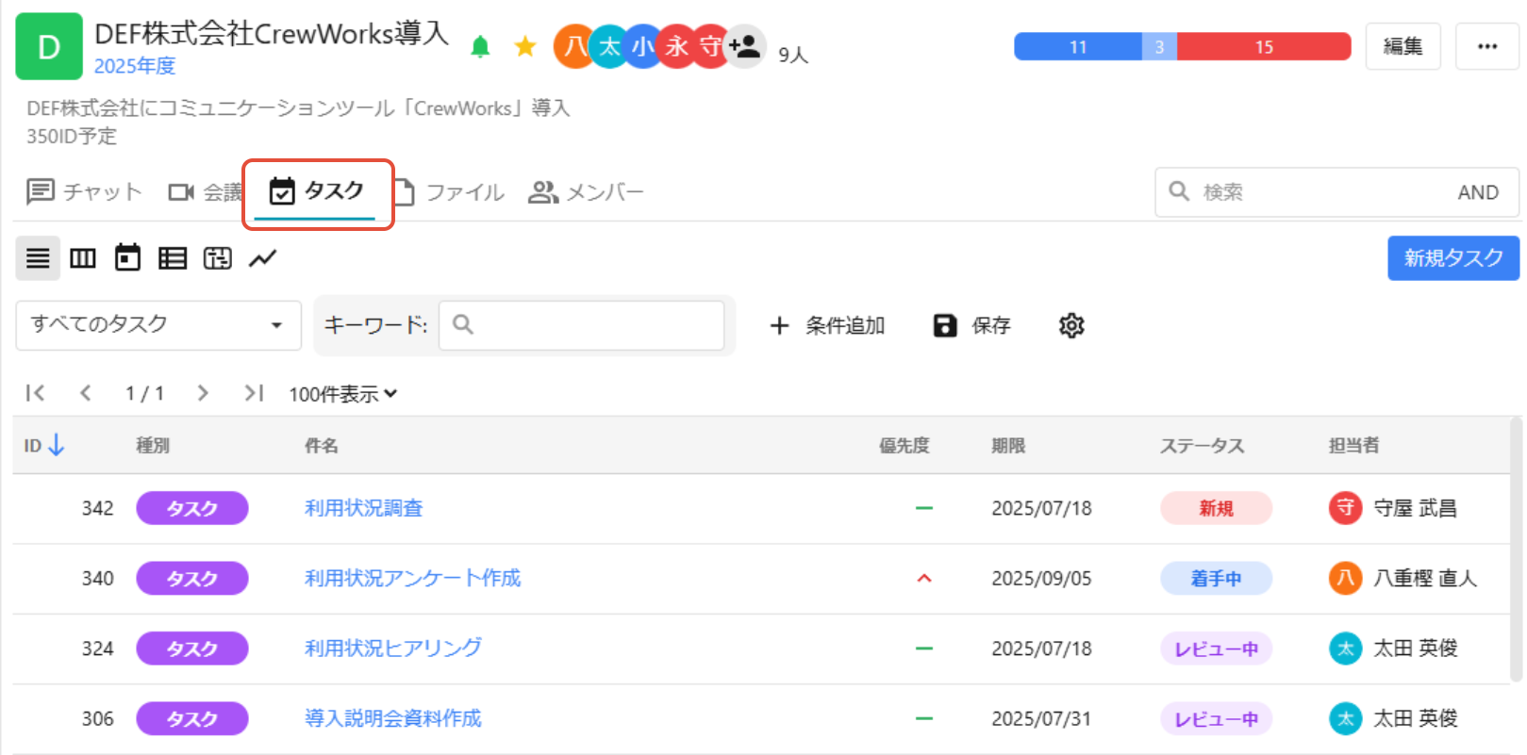Switch to the メンバー tab
Screen dimensions: 1527x755
[x=586, y=192]
